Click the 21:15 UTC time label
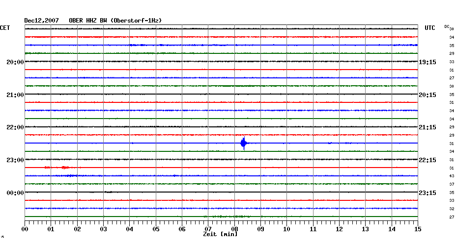This screenshot has width=457, height=242. (x=428, y=127)
